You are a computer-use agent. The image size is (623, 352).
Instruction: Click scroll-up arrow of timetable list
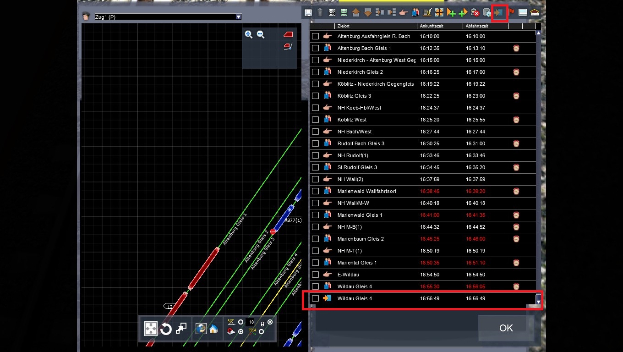tap(538, 33)
